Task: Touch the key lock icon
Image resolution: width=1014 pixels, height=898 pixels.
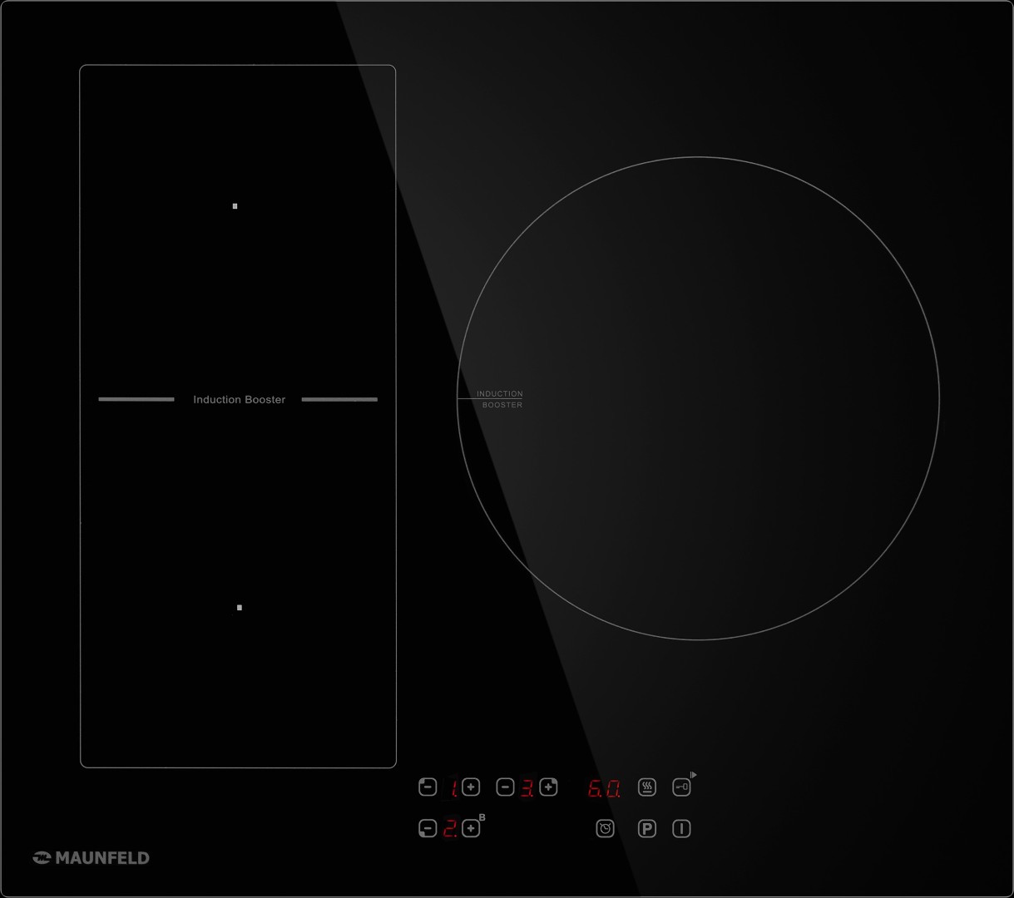Action: pos(681,787)
